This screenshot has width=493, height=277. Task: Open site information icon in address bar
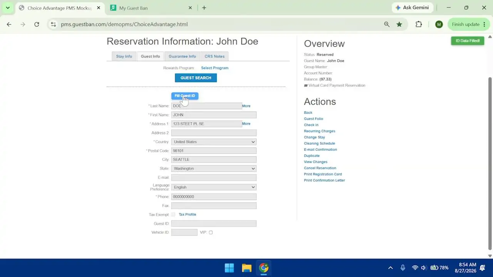54,24
